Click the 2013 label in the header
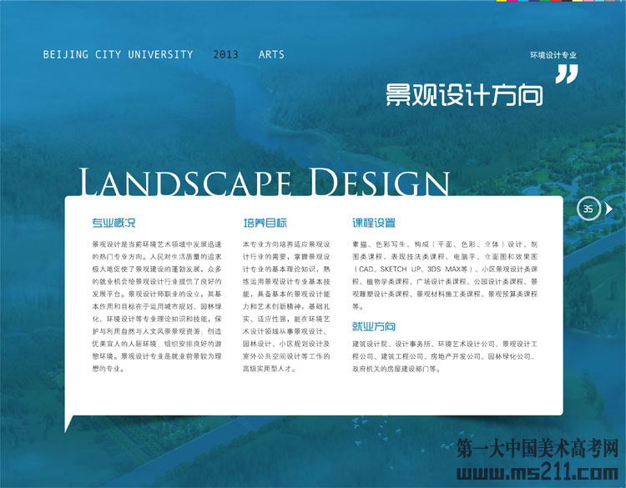 click(225, 55)
